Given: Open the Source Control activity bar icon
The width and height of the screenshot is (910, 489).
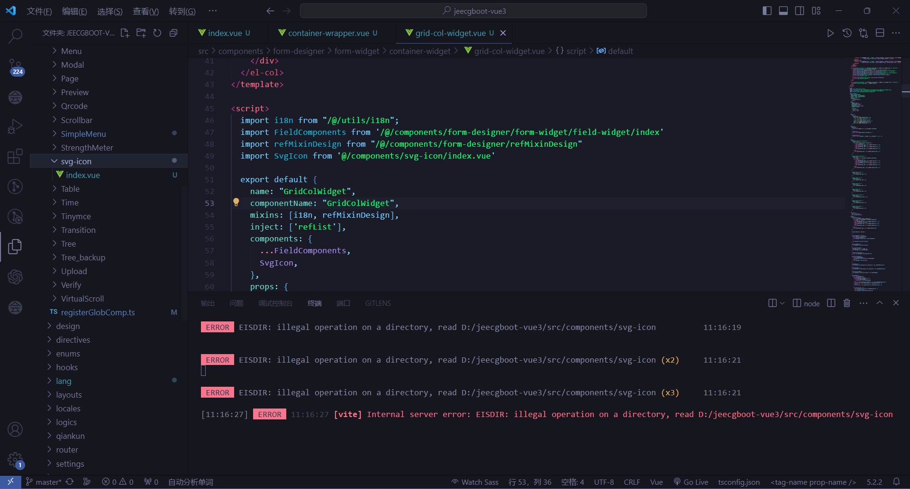Looking at the screenshot, I should point(15,67).
